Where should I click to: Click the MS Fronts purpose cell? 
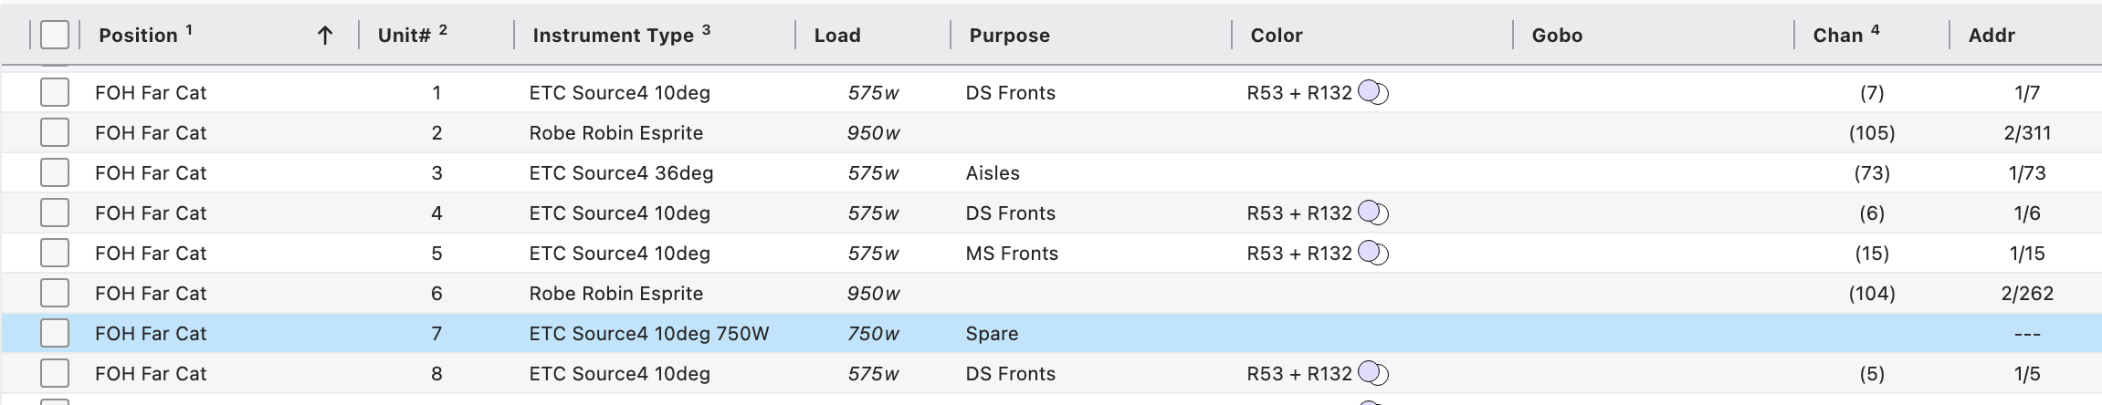(1012, 254)
